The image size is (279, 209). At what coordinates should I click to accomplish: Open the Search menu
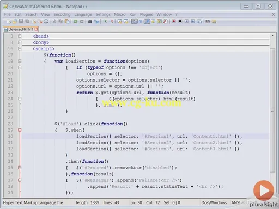[x=31, y=14]
